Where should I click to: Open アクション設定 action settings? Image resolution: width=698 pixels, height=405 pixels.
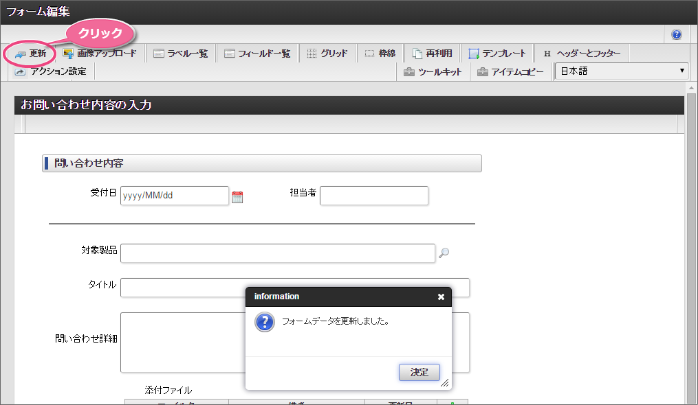50,71
